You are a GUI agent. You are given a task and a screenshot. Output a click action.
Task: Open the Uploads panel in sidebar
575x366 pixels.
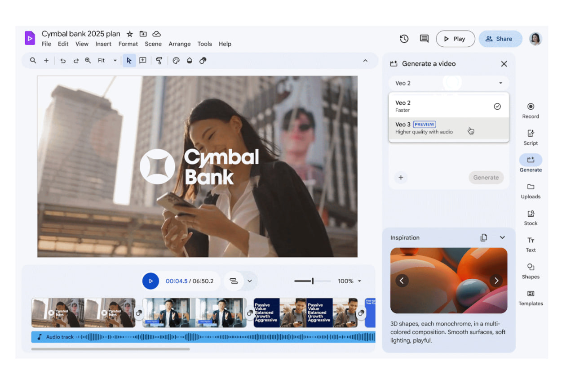531,191
